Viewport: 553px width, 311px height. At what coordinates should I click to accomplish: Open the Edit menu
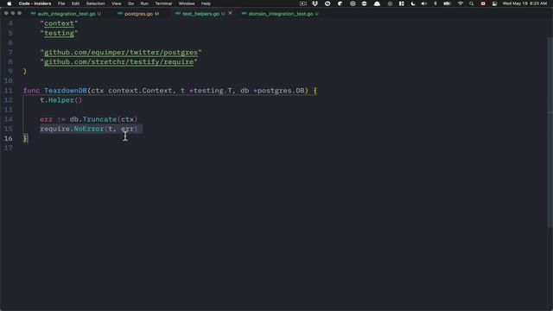click(x=75, y=3)
